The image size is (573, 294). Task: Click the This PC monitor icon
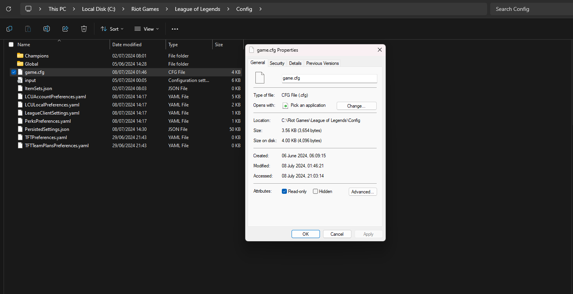pos(28,9)
